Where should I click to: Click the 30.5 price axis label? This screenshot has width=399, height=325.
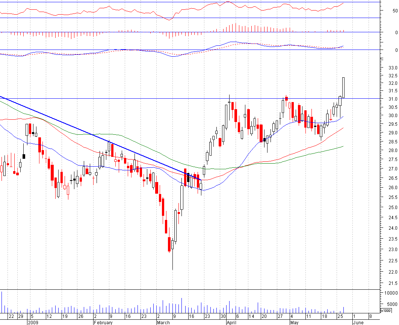pyautogui.click(x=393, y=107)
